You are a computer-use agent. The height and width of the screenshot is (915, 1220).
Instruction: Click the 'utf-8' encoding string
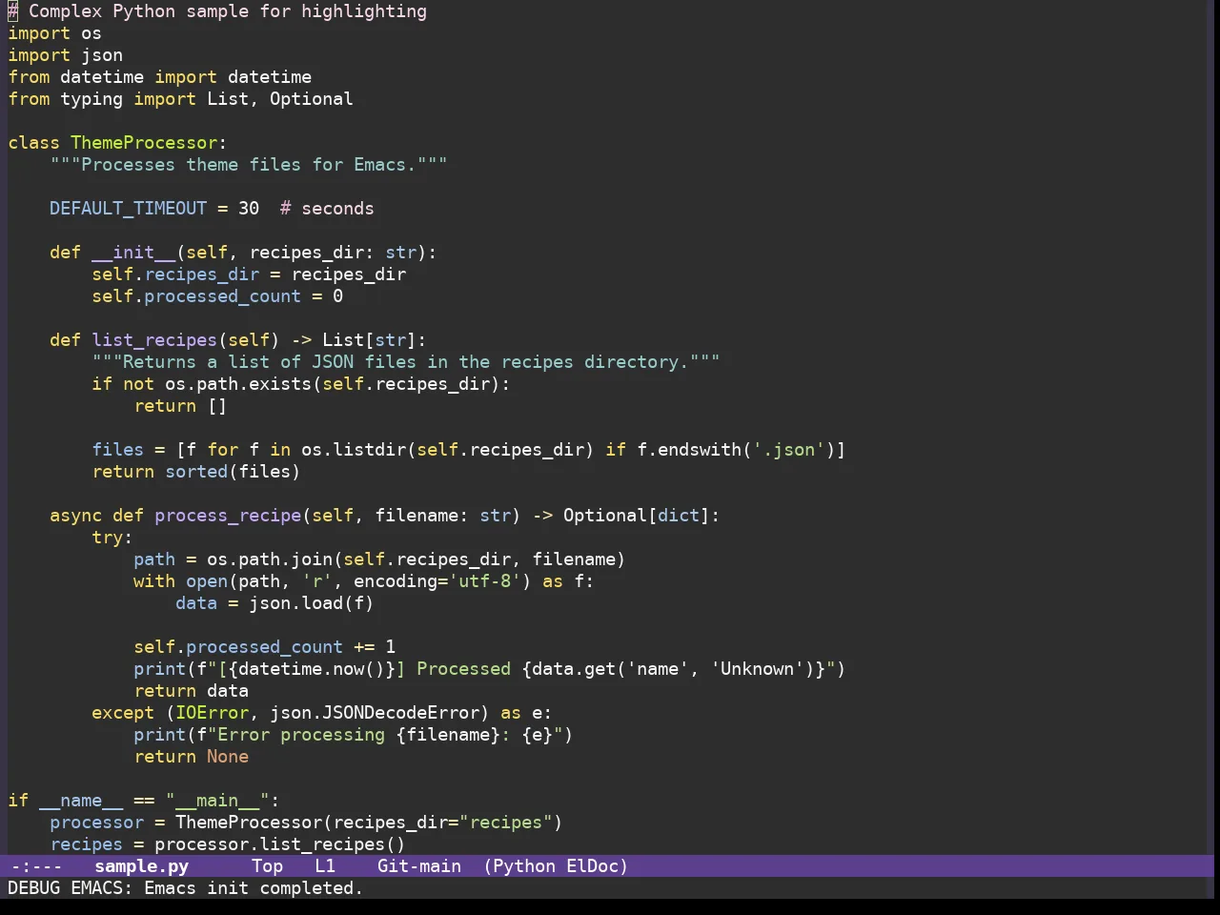coord(484,581)
